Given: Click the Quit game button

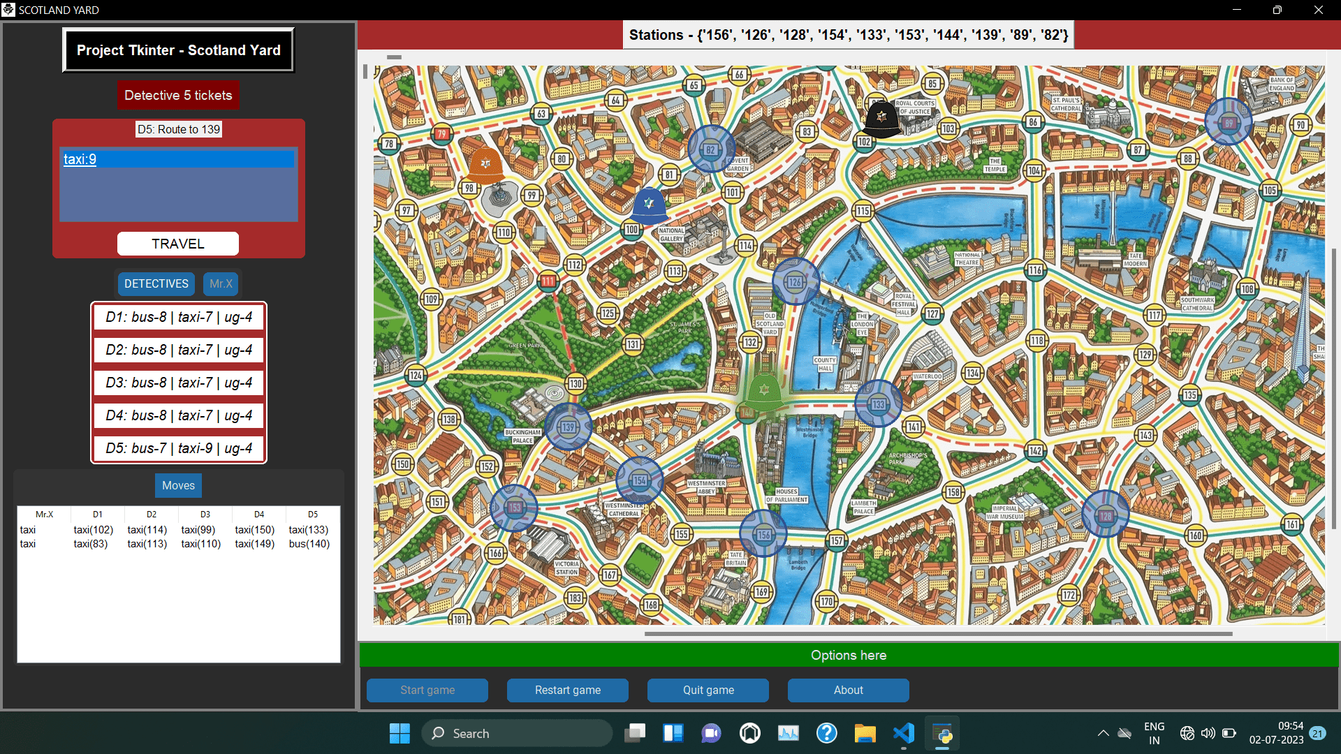Looking at the screenshot, I should click(708, 690).
